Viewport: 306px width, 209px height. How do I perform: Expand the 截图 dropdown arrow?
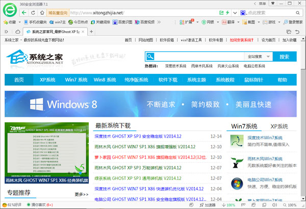259,22
